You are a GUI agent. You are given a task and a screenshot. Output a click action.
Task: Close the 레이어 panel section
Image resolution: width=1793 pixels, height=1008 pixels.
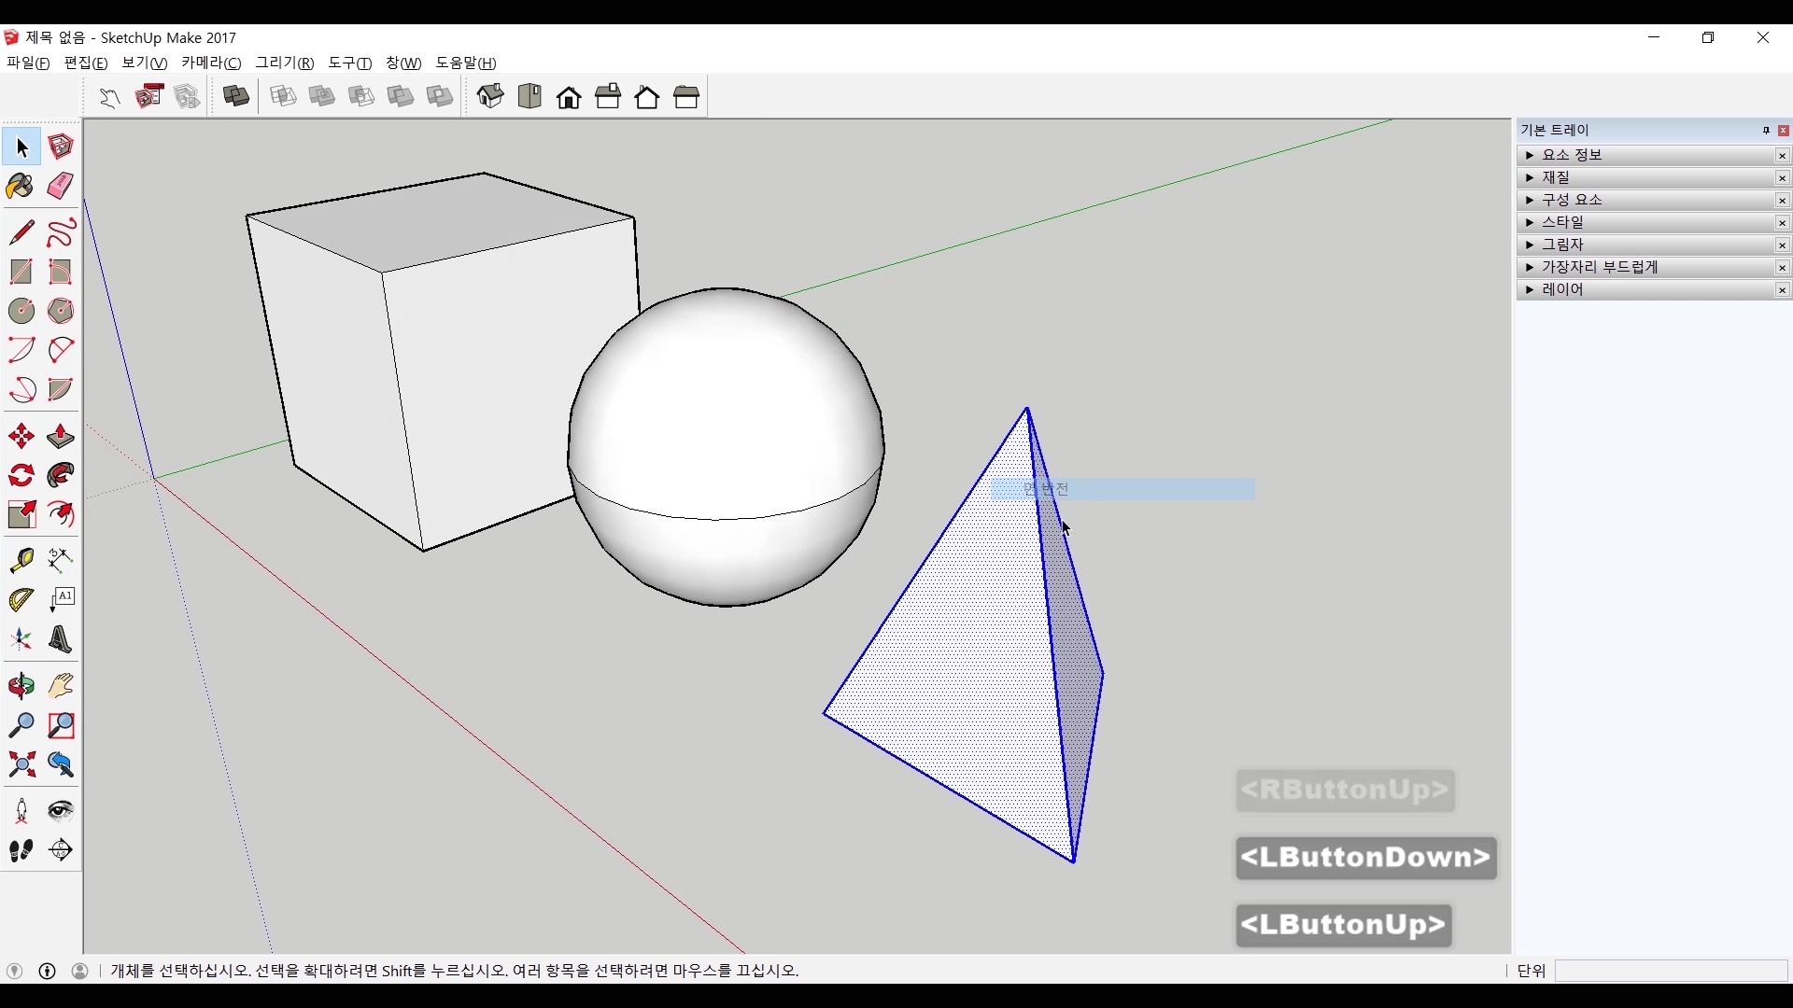point(1783,290)
